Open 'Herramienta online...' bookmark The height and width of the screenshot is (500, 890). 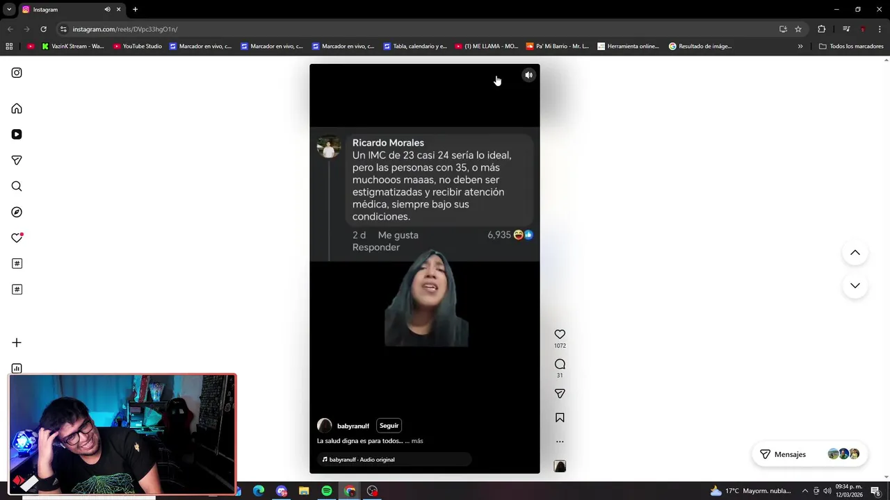tap(629, 47)
